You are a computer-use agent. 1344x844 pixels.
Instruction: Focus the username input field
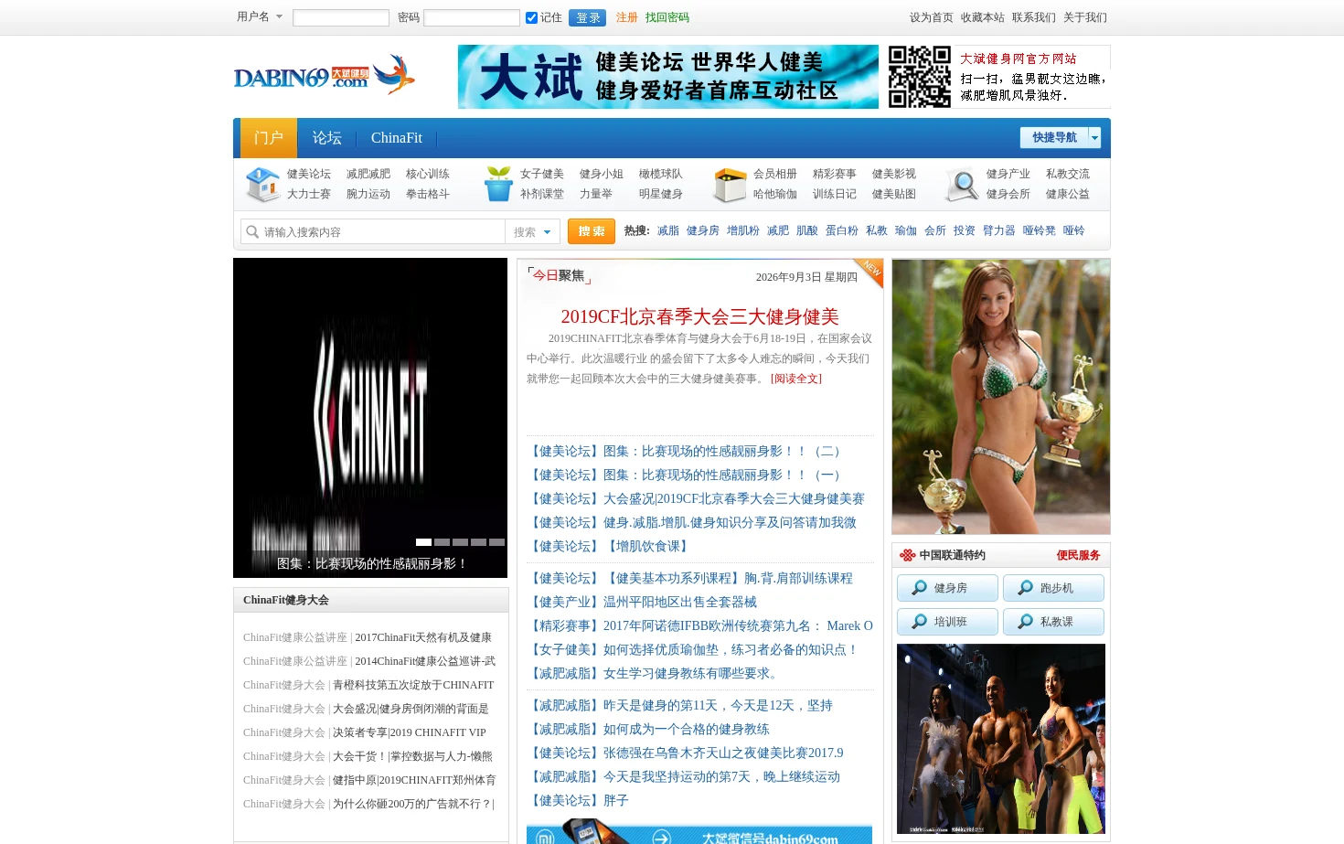coord(341,17)
